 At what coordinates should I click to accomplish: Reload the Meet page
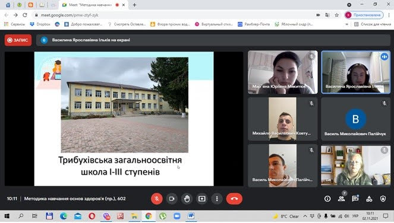pyautogui.click(x=25, y=15)
